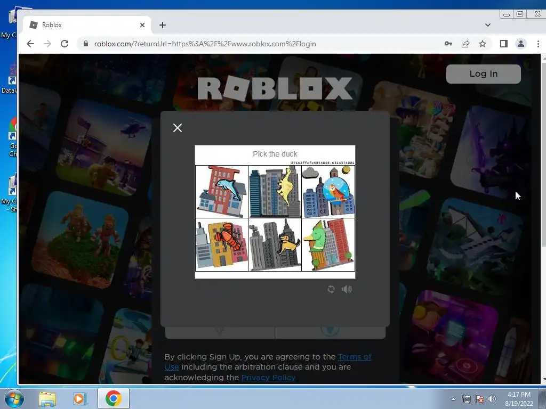Select the yellow dinosaur image tile

pos(275,192)
